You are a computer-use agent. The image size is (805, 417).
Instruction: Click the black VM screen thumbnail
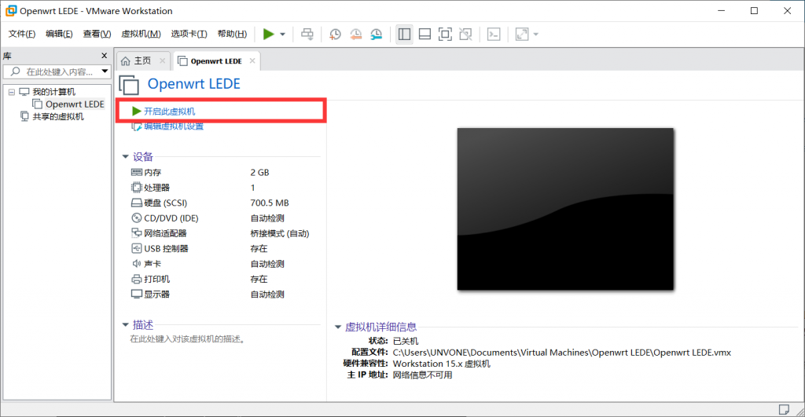coord(565,209)
